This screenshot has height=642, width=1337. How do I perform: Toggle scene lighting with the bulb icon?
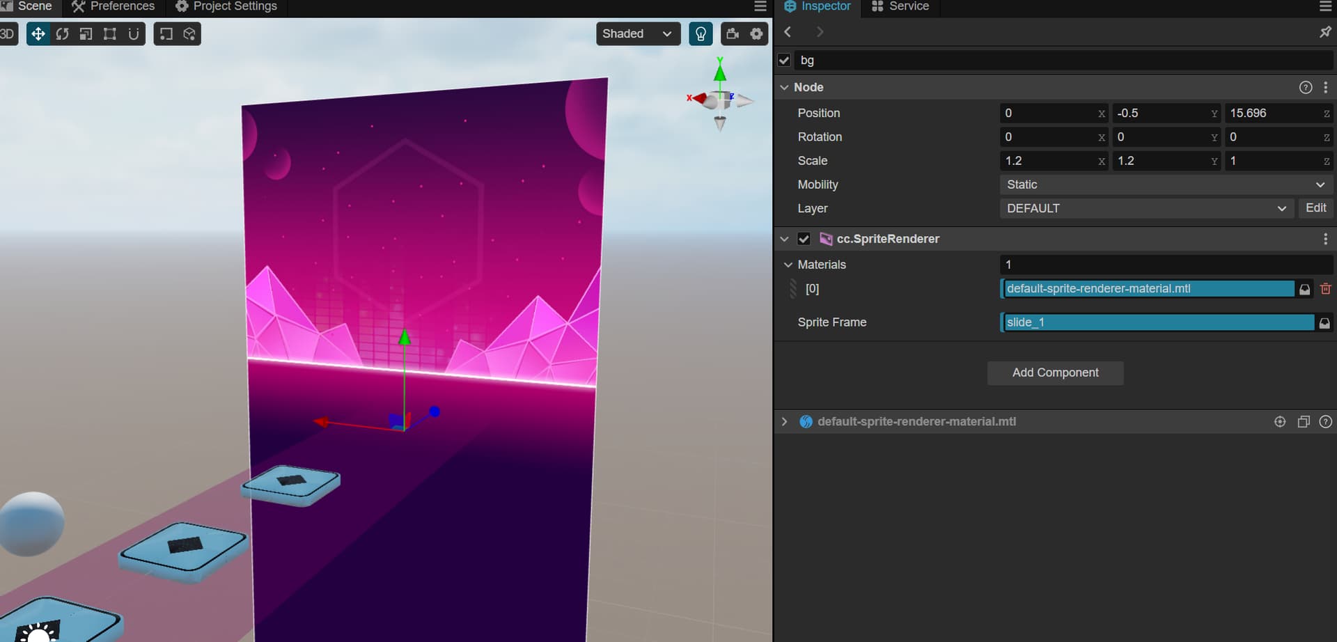click(701, 34)
